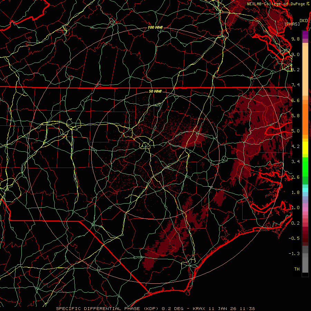311x311 pixels.
Task: Click the purple band atop the color scale
Action: (x=305, y=35)
